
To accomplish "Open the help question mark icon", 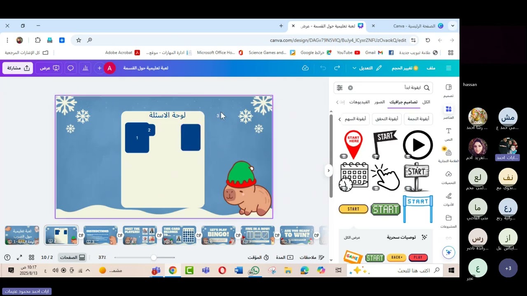I will point(7,257).
